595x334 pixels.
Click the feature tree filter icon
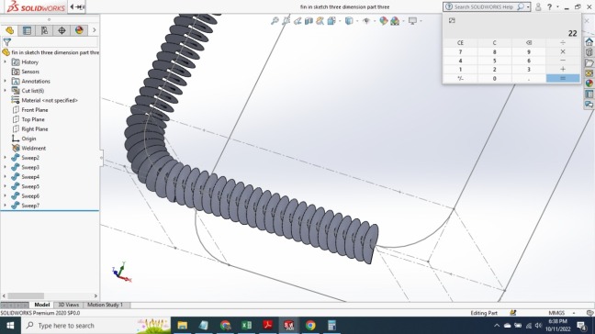(6, 41)
